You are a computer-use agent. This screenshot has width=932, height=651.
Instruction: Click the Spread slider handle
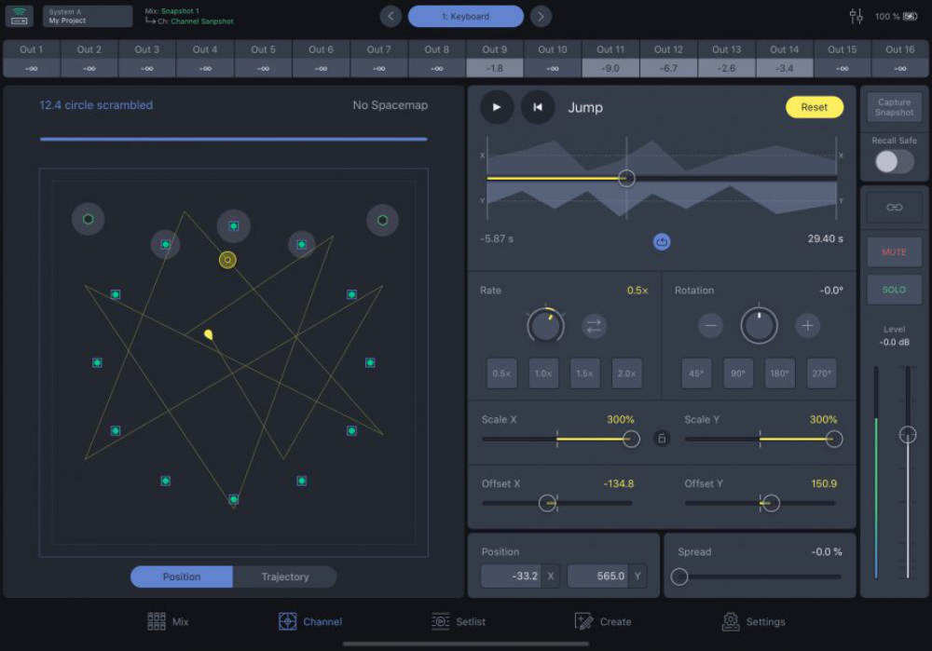coord(679,577)
